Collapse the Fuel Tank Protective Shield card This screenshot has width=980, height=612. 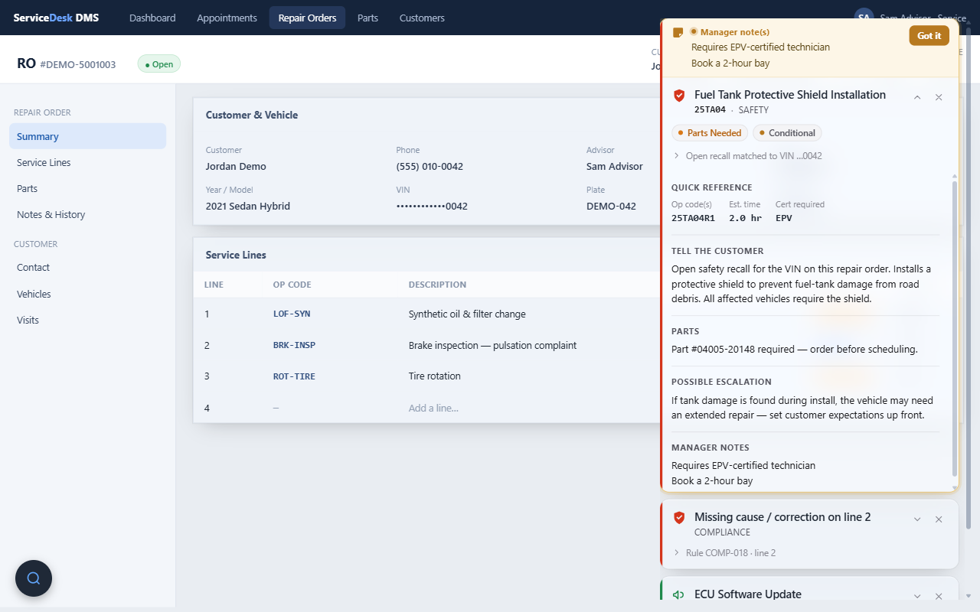[917, 97]
